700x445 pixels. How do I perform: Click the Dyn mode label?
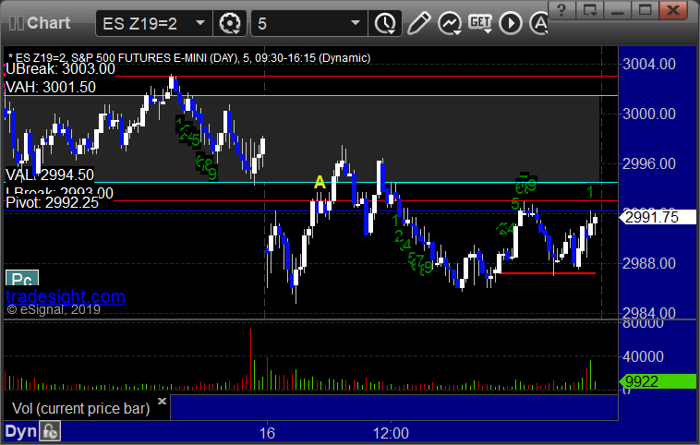pos(20,431)
